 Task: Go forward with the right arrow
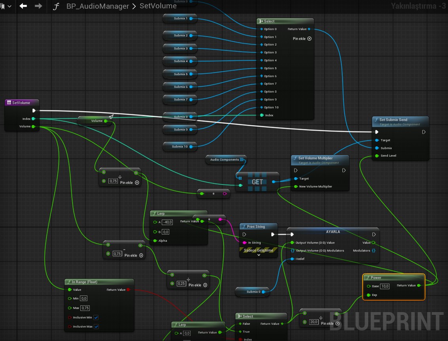[x=38, y=6]
